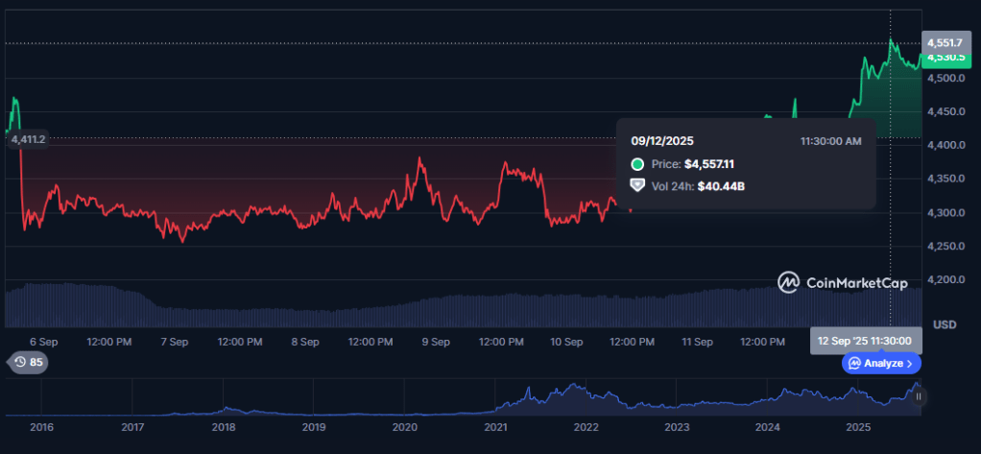
Task: Click the 9 Sep date on time axis
Action: (436, 342)
